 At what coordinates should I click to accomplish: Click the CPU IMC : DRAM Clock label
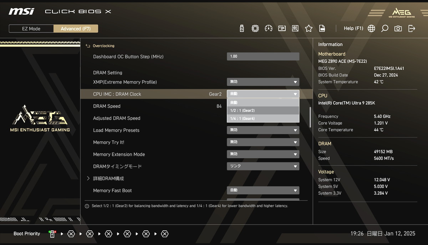[117, 94]
